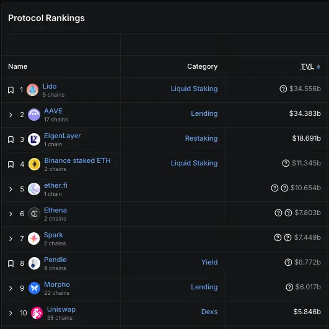The image size is (329, 329).
Task: Click the Binance staked ETH coin icon
Action: 34,164
